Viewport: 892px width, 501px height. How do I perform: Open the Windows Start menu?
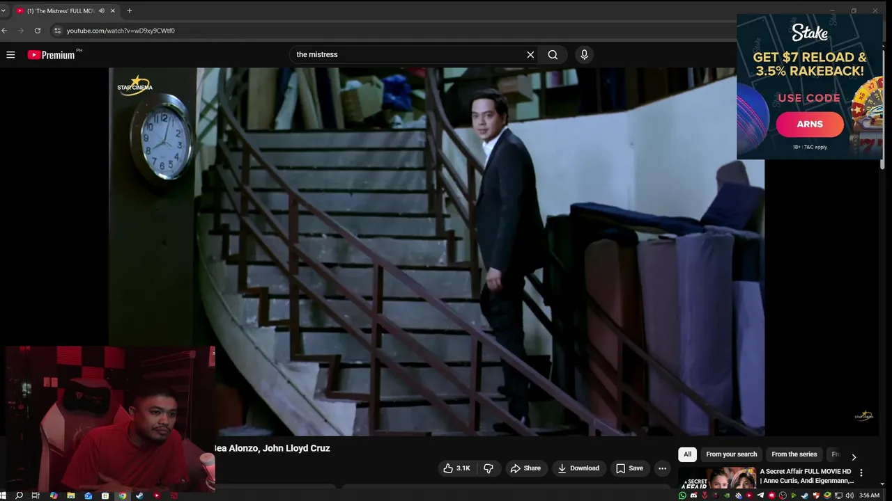pyautogui.click(x=3, y=495)
